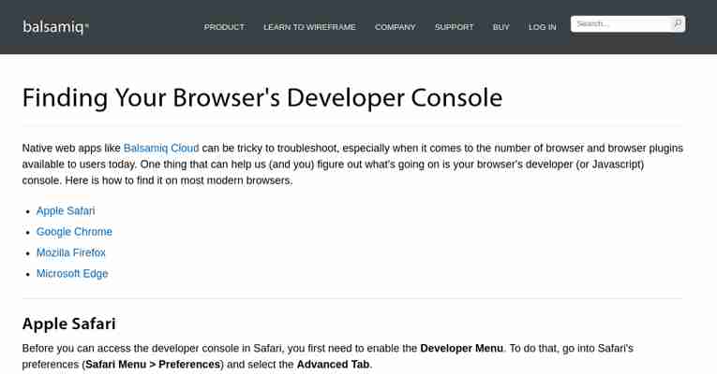Click the Apple Safari section heading
Screen dimensions: 717x374
click(69, 324)
